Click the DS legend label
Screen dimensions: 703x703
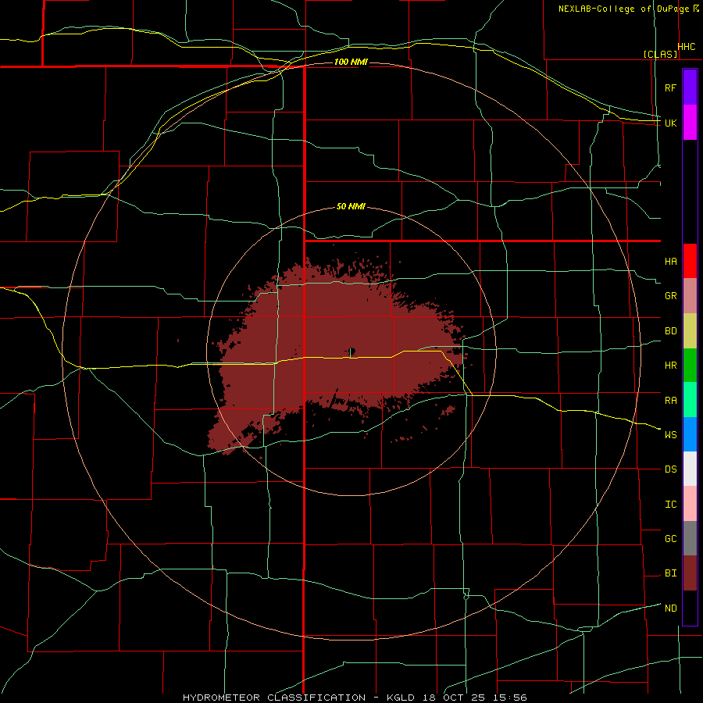670,469
